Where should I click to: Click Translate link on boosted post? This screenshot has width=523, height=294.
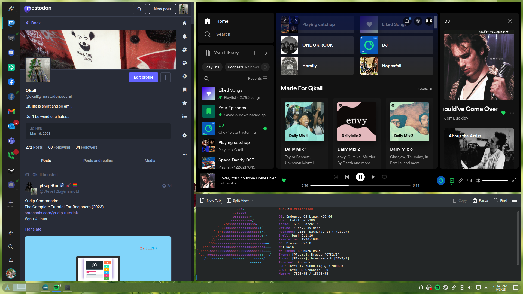click(x=33, y=229)
